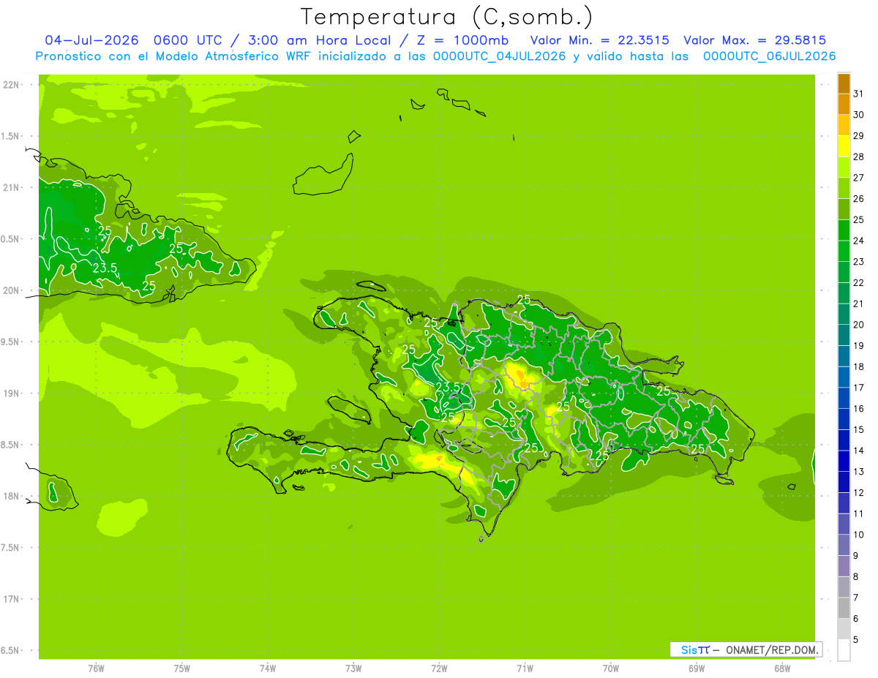Click the "11" value on the color scale

[858, 513]
